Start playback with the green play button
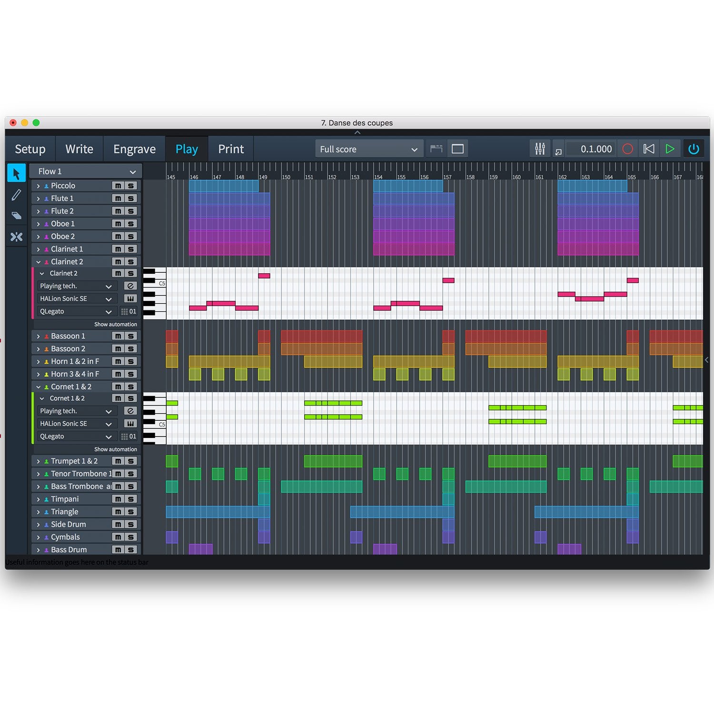714x714 pixels. pyautogui.click(x=670, y=149)
